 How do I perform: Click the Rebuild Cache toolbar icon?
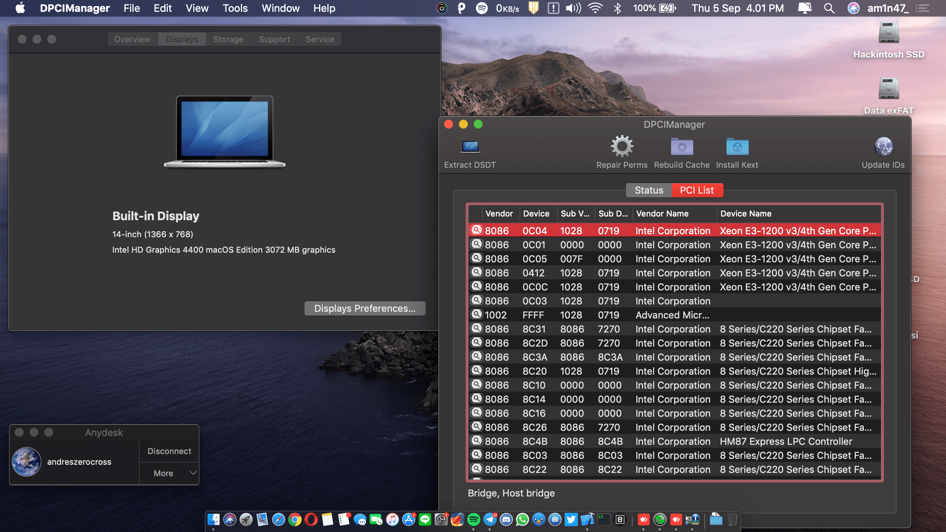[x=682, y=147]
